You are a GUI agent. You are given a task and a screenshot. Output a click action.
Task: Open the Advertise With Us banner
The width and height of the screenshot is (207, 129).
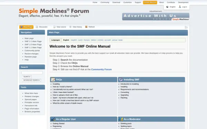point(156,17)
